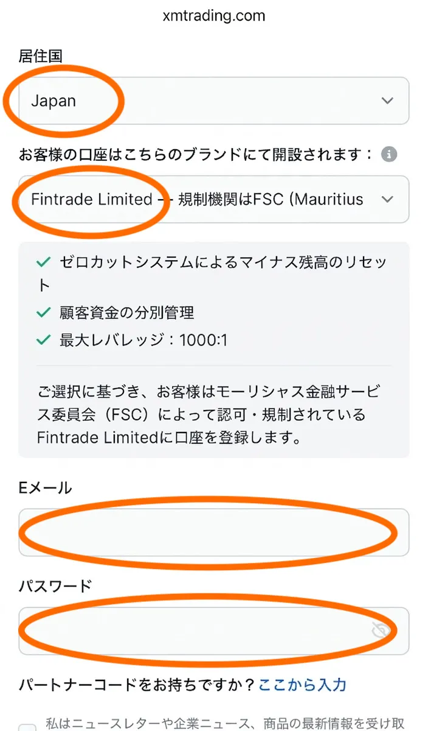Click the Eメール field label
428x731 pixels.
[x=46, y=488]
